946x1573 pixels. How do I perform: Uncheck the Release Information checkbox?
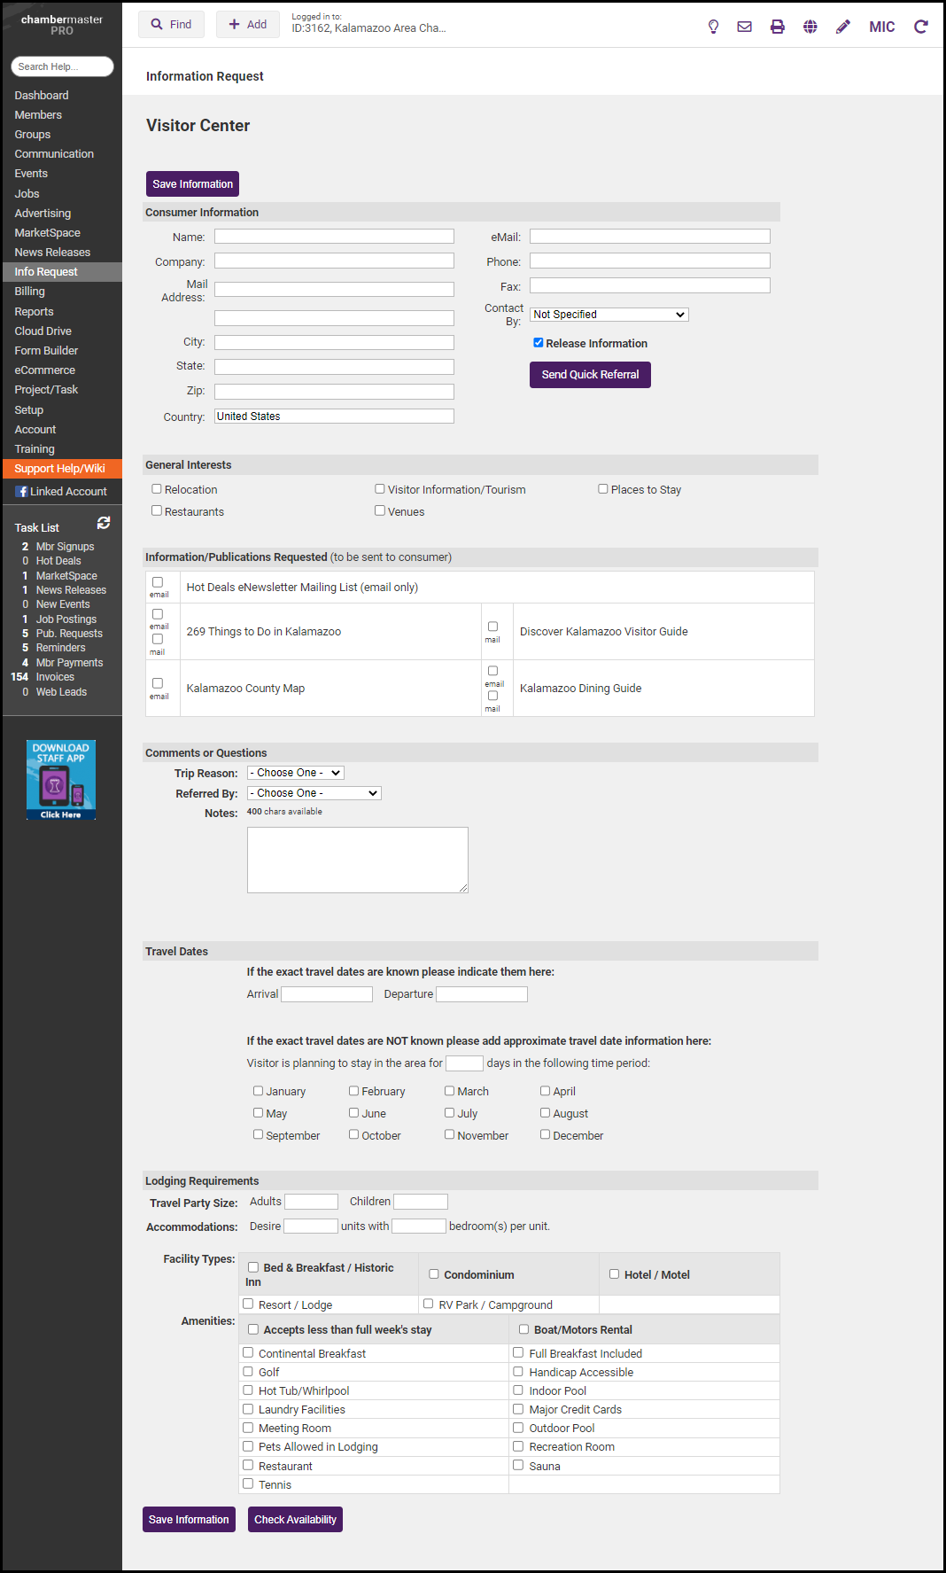[x=538, y=343]
